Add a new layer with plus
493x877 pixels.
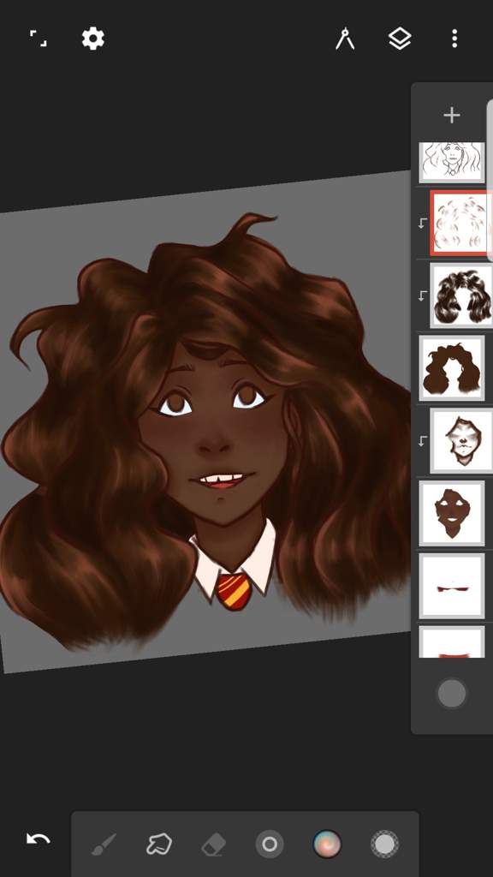click(452, 116)
